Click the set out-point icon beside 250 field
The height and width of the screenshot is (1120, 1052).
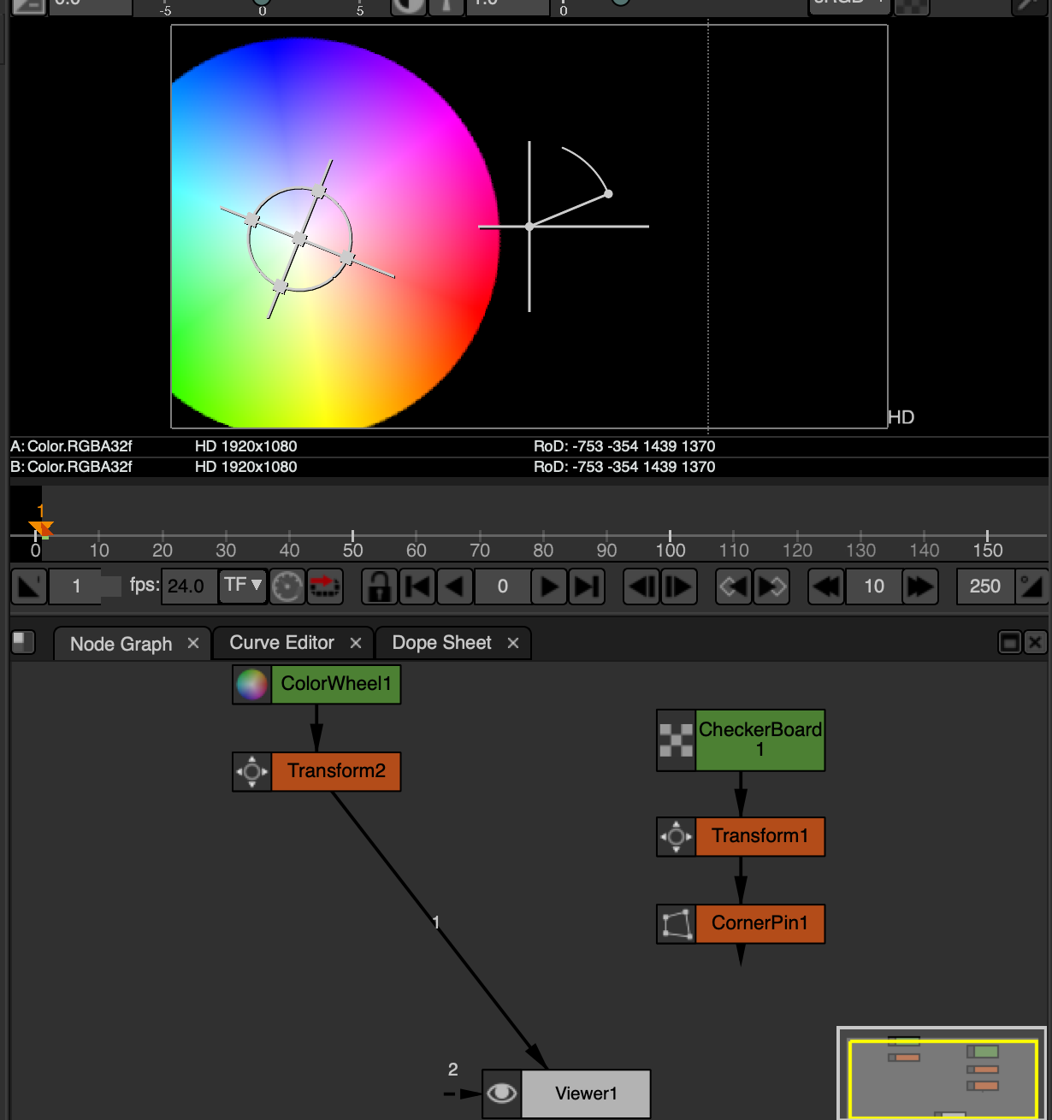tap(1031, 587)
